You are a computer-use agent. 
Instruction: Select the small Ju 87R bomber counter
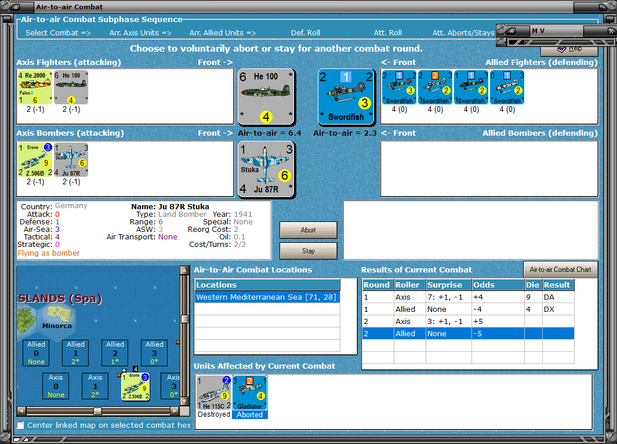(71, 159)
